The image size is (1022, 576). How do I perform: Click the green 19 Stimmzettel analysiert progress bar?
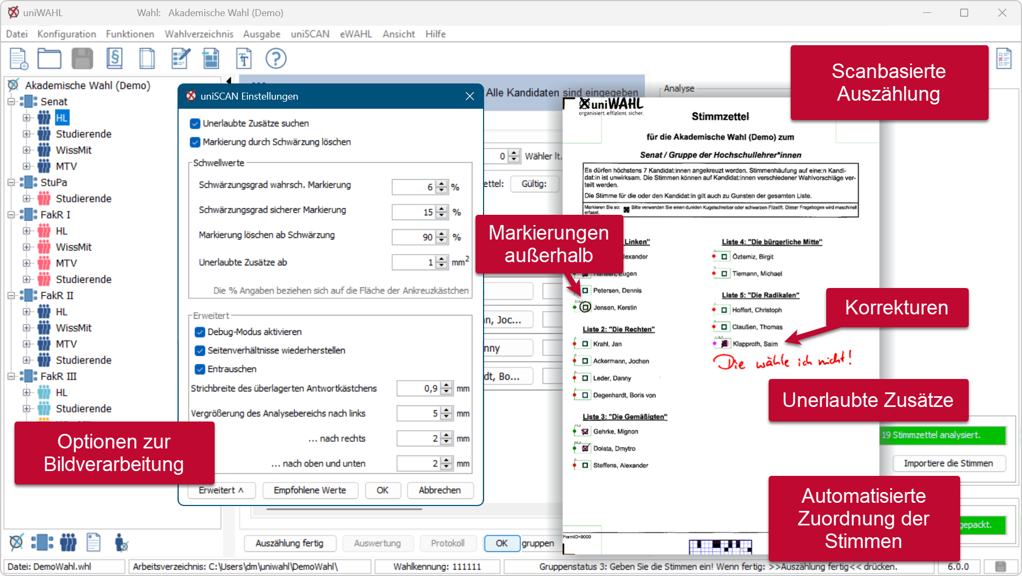943,435
